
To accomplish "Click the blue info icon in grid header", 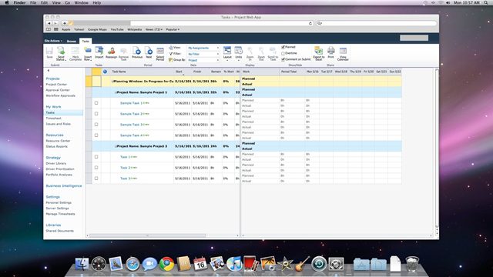I will [105, 72].
